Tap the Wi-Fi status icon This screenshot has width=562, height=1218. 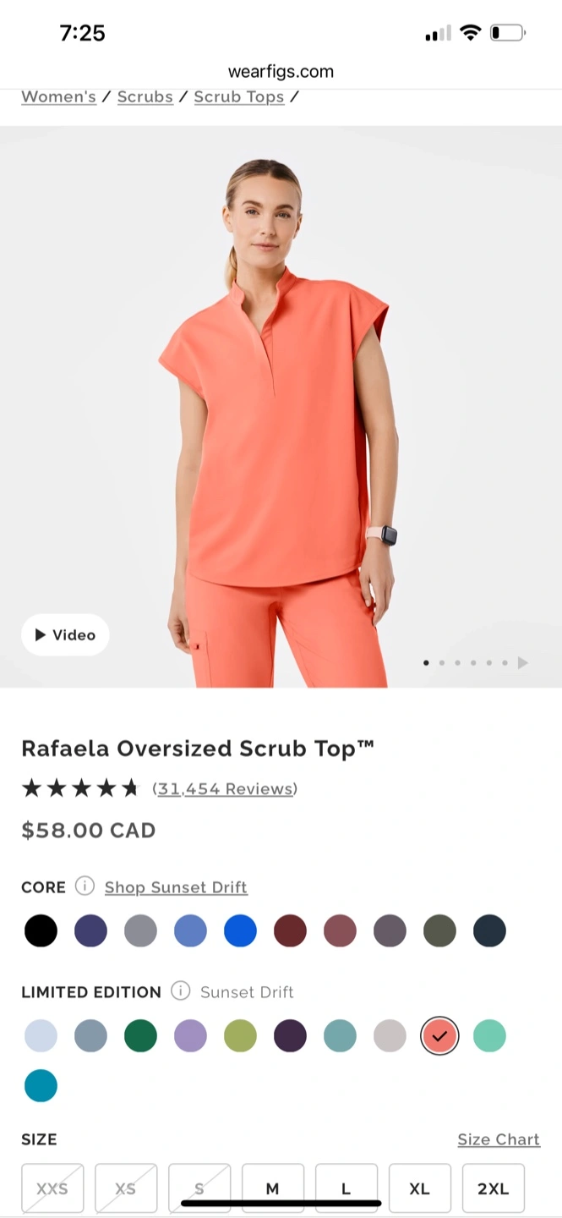(471, 33)
